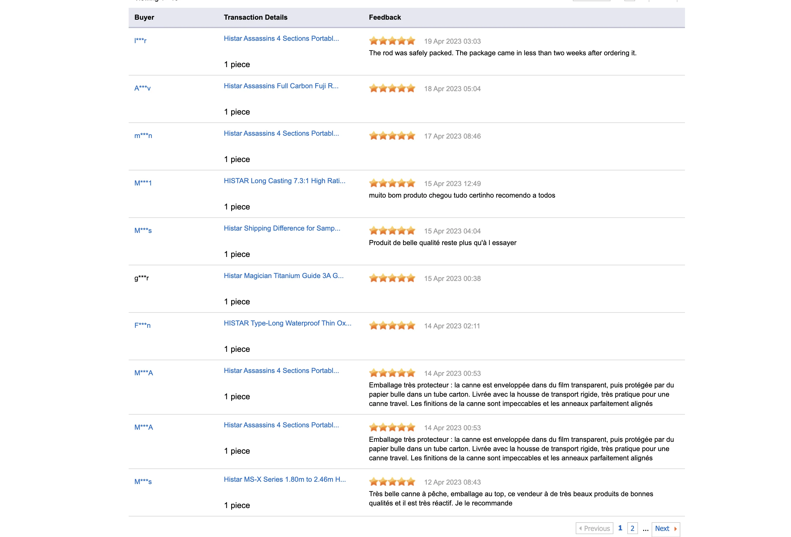Open Histar Magician Titanium Guide product link

(284, 276)
